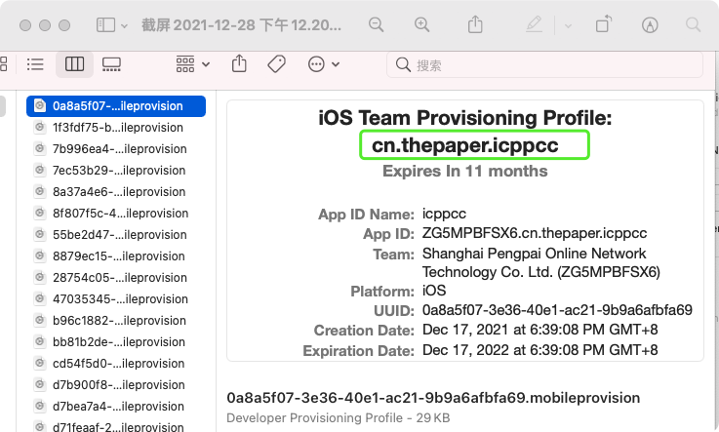Share the screenshot from Preview toolbar

(475, 24)
